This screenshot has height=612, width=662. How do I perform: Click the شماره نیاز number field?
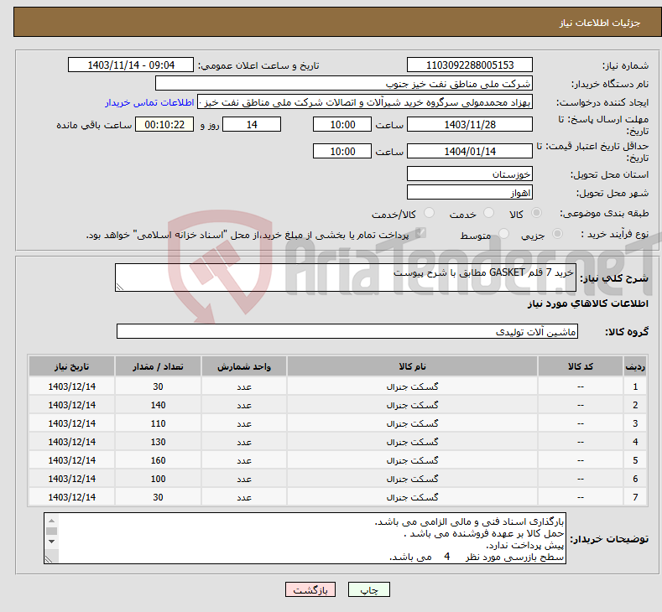click(x=469, y=65)
